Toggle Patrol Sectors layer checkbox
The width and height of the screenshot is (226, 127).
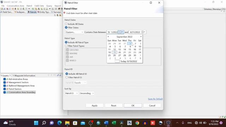click(x=5, y=89)
